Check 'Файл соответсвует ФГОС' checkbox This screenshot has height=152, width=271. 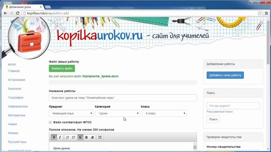(50, 122)
